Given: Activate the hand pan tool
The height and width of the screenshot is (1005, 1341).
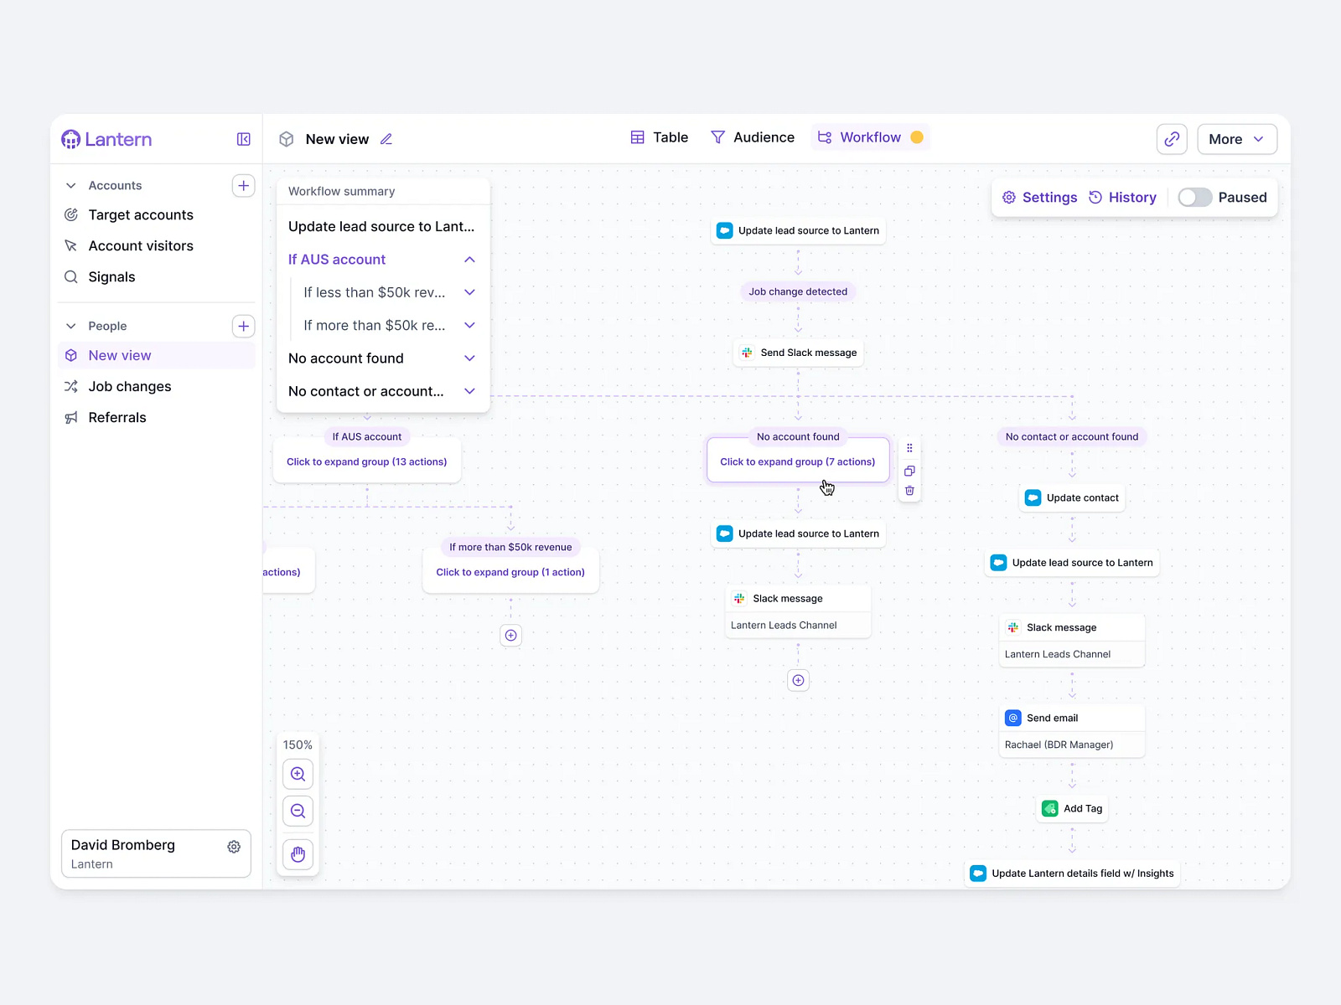Looking at the screenshot, I should (x=298, y=854).
